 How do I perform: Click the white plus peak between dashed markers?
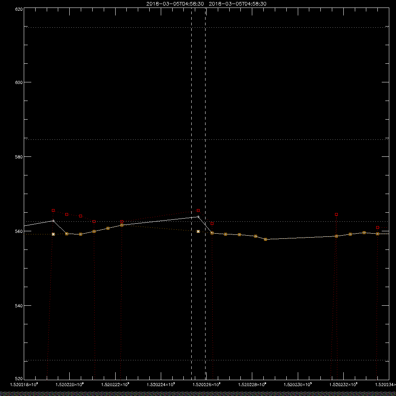tap(198, 217)
